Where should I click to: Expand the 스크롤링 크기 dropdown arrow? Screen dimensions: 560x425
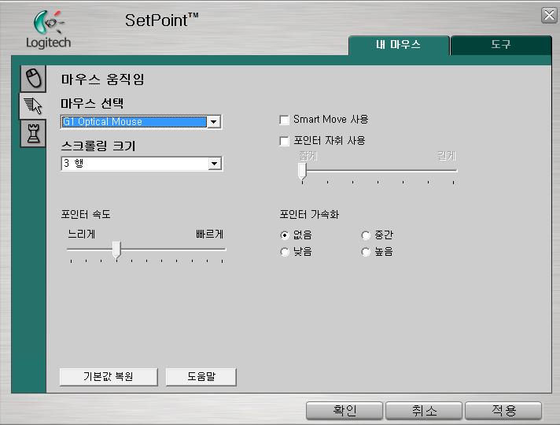click(x=214, y=164)
